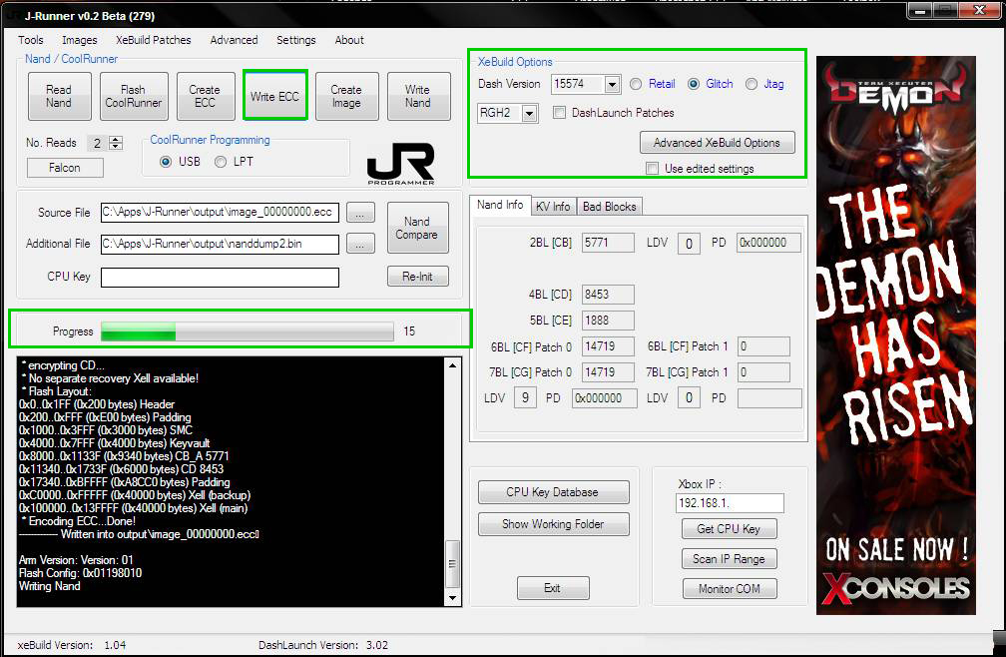The height and width of the screenshot is (657, 1006).
Task: Browse for the Additional File
Action: point(360,244)
